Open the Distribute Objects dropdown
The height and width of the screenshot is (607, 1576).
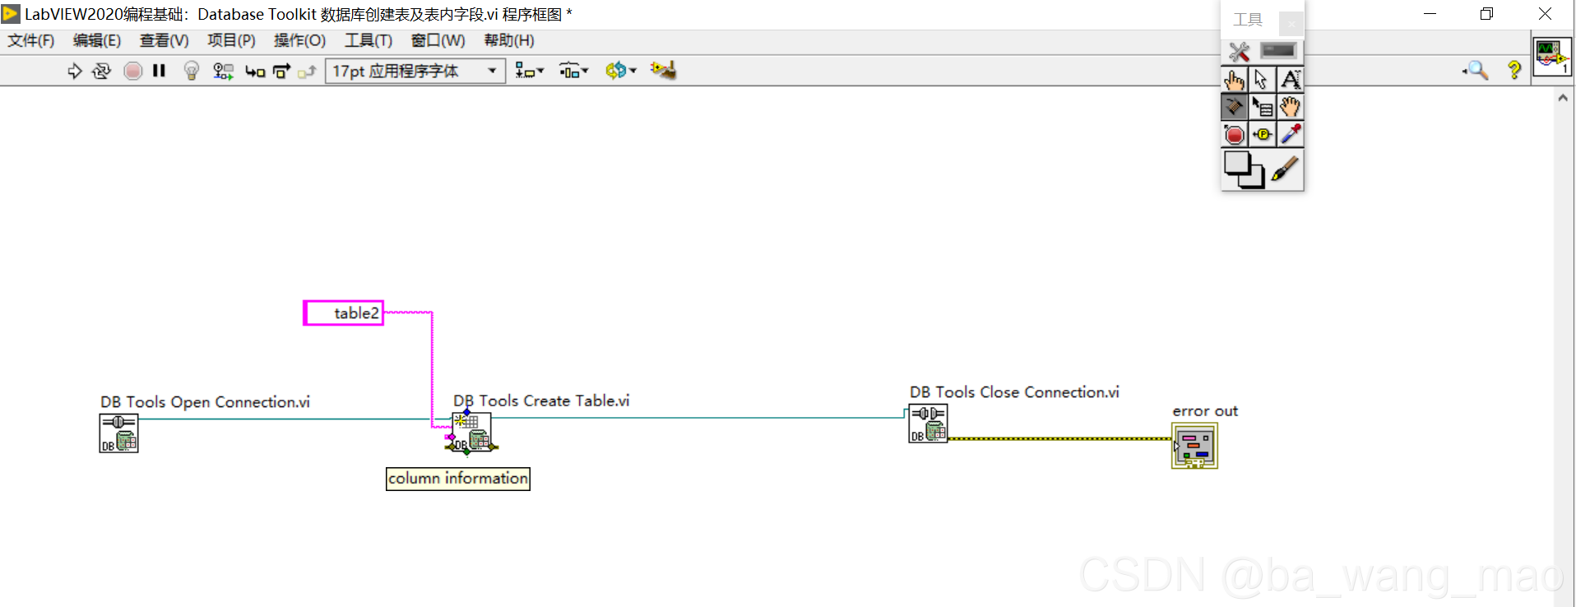(x=573, y=71)
